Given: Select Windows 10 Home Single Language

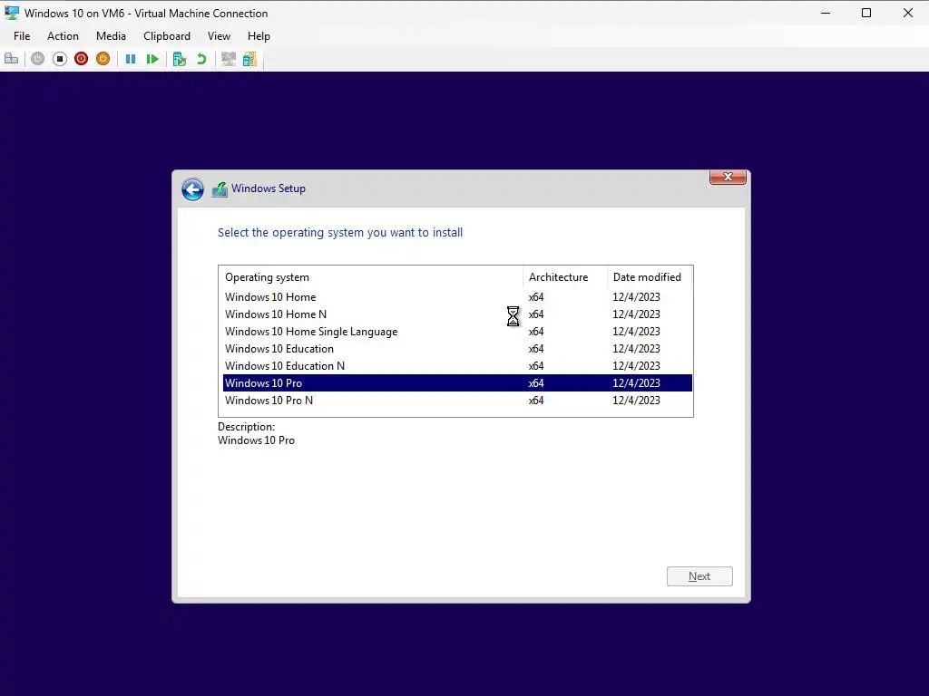Looking at the screenshot, I should click(457, 332).
